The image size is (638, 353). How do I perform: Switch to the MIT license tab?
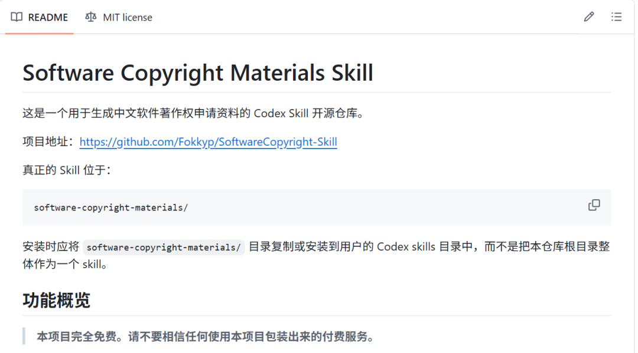119,17
